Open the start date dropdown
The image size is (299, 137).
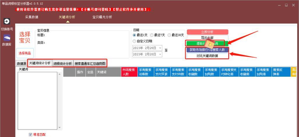point(160,48)
